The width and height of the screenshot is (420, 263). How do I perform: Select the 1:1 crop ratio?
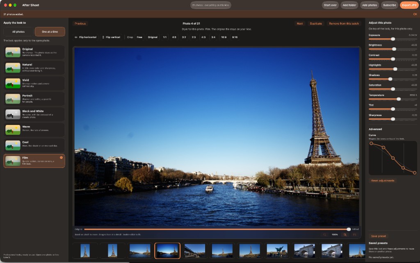(x=165, y=37)
